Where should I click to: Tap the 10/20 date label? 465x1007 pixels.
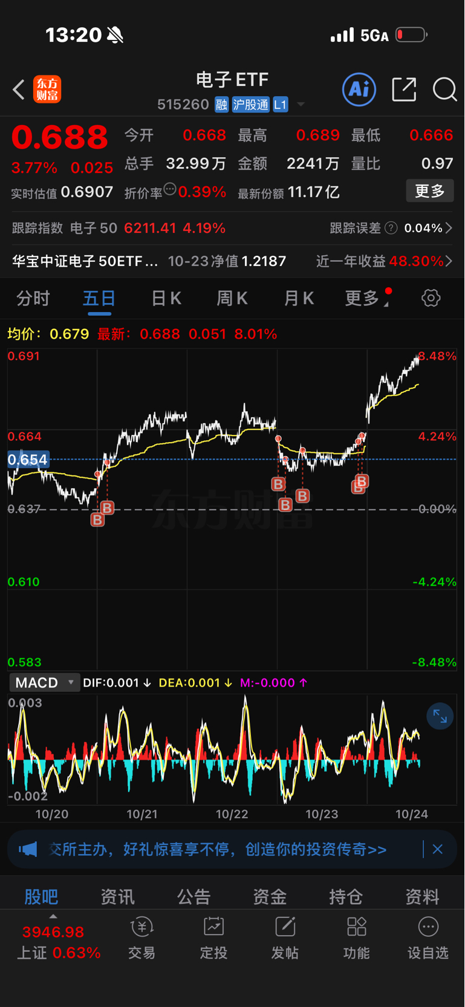[x=52, y=814]
